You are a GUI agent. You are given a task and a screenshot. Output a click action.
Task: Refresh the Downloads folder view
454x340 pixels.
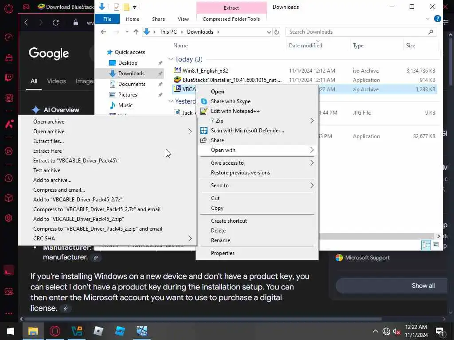(x=277, y=32)
